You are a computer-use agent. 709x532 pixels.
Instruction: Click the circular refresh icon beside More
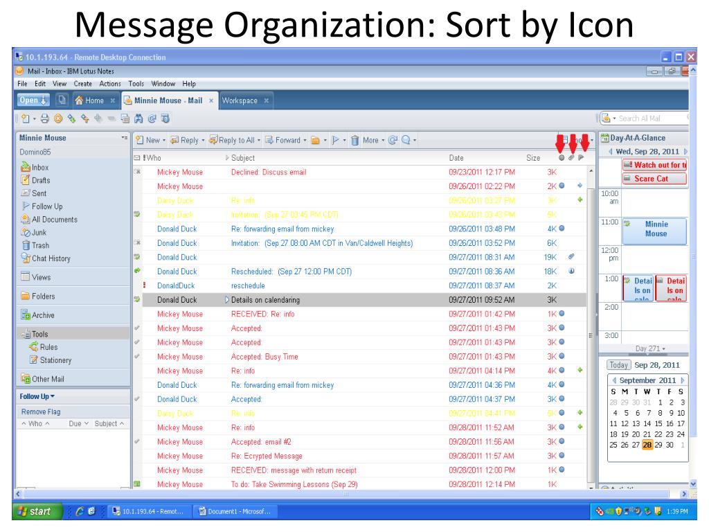393,140
